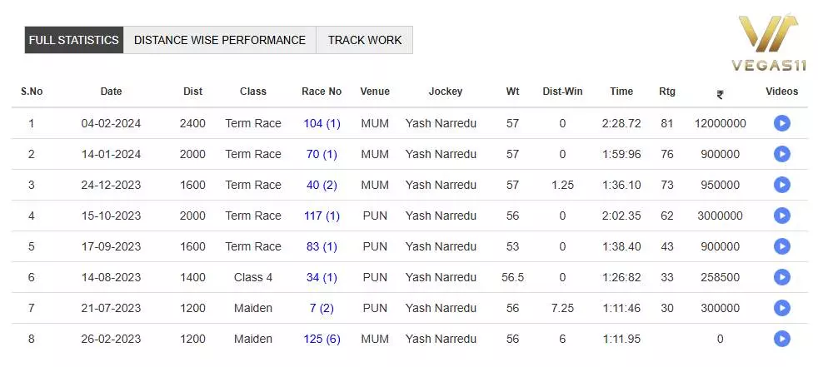Switch to Full Statistics tab
Viewport: 818px width, 367px height.
[x=74, y=40]
